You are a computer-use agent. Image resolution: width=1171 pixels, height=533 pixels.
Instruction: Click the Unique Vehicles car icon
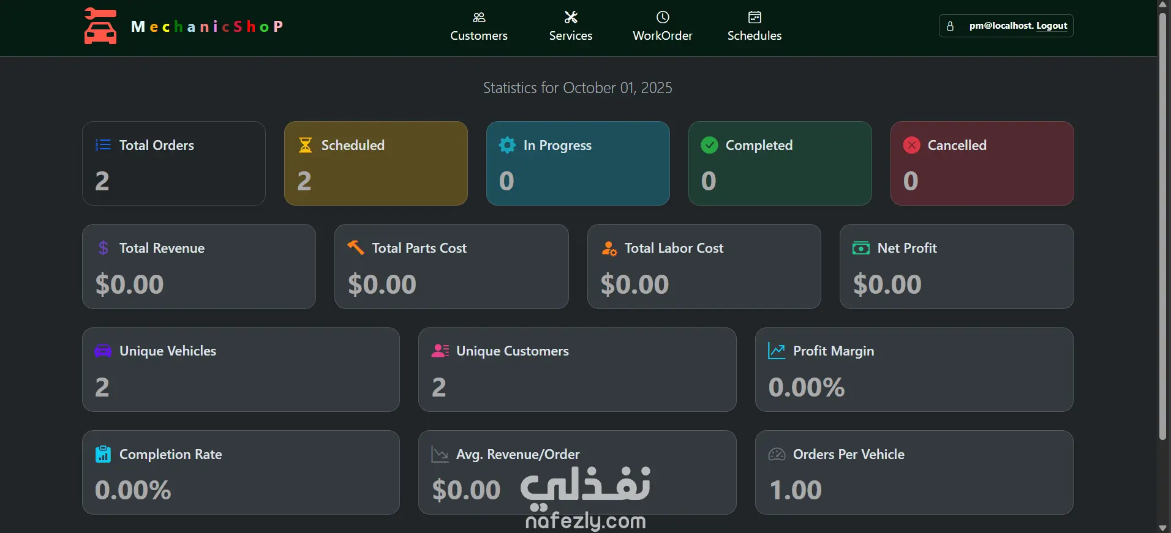point(103,351)
